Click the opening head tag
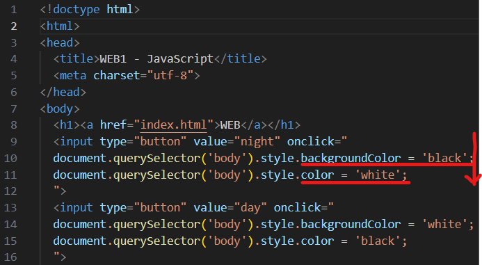 60,42
